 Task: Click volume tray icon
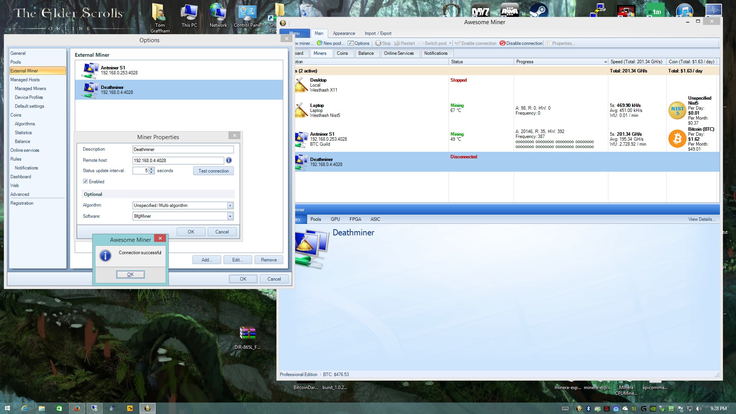699,409
